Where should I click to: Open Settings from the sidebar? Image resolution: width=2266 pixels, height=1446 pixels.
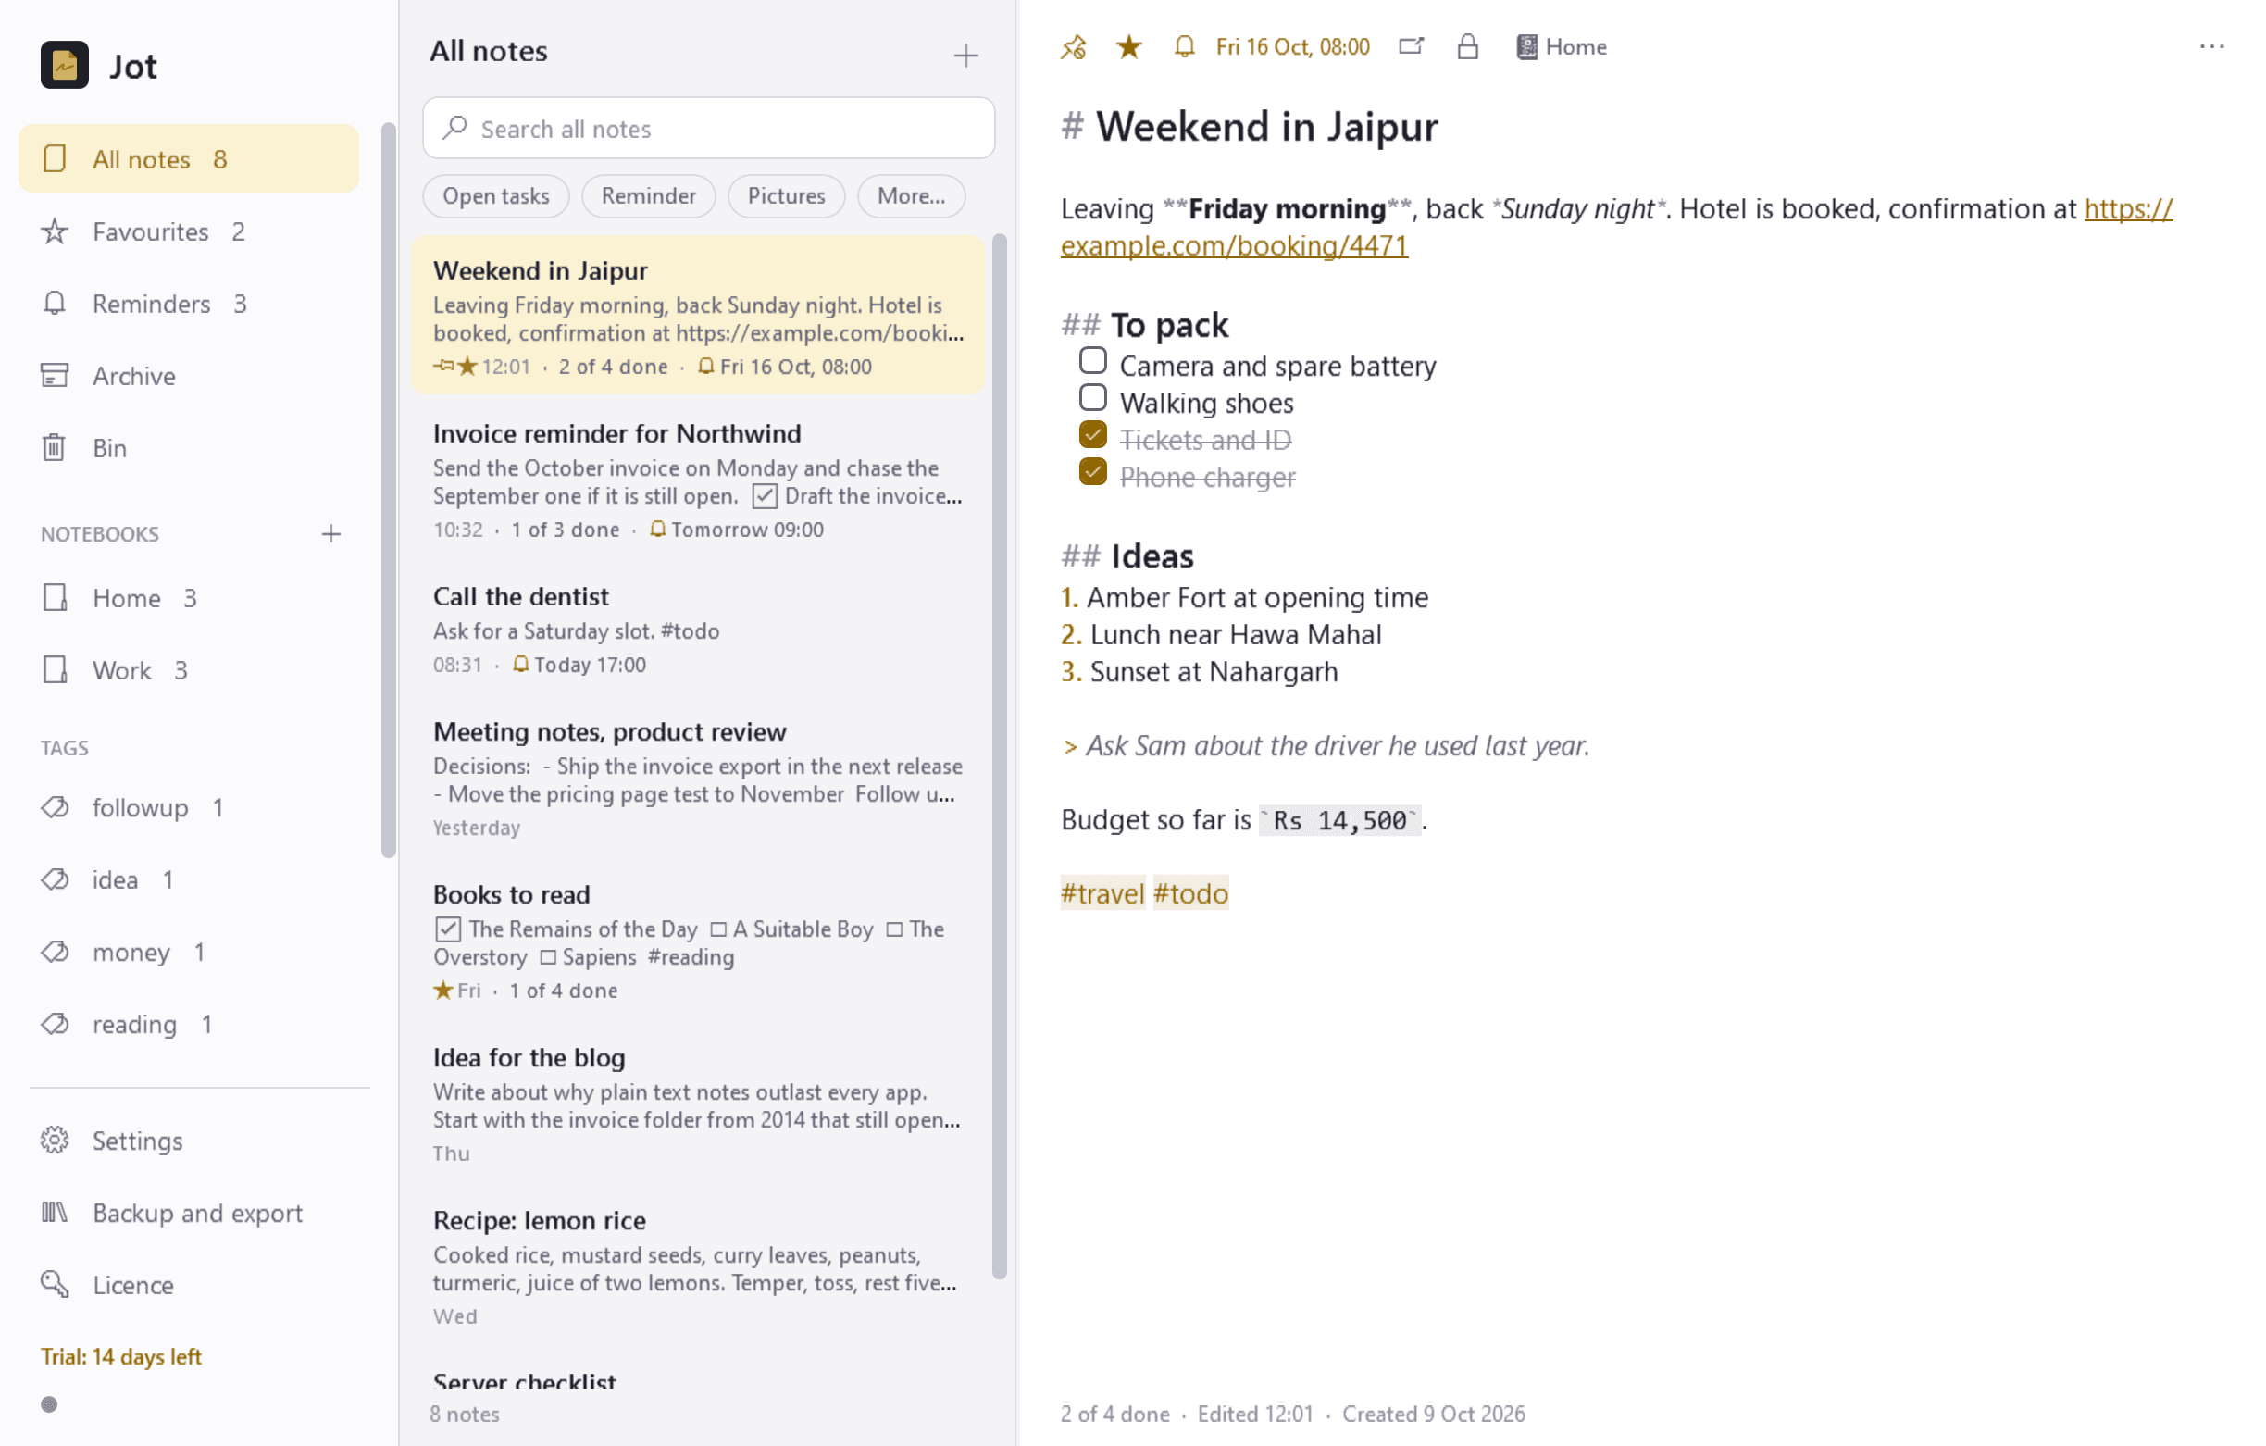(188, 1140)
